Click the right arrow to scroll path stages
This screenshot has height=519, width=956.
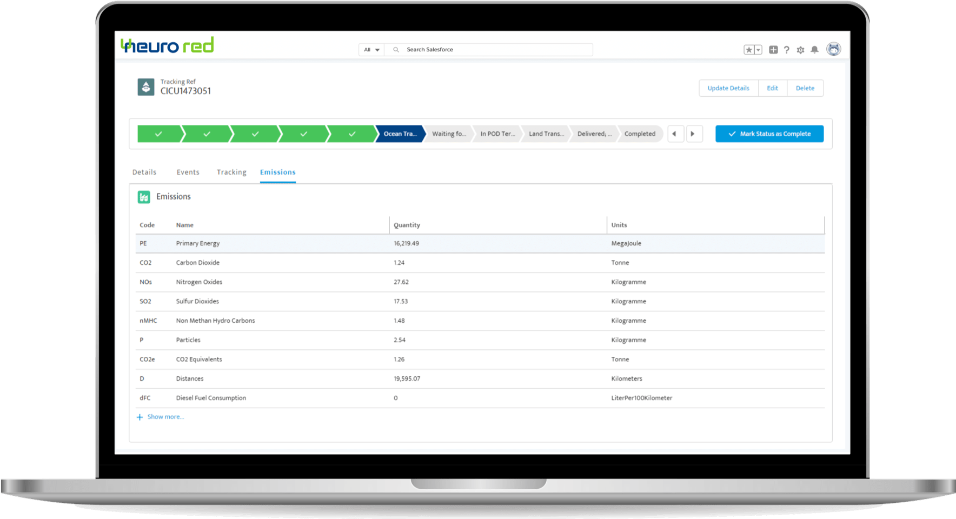(x=694, y=134)
